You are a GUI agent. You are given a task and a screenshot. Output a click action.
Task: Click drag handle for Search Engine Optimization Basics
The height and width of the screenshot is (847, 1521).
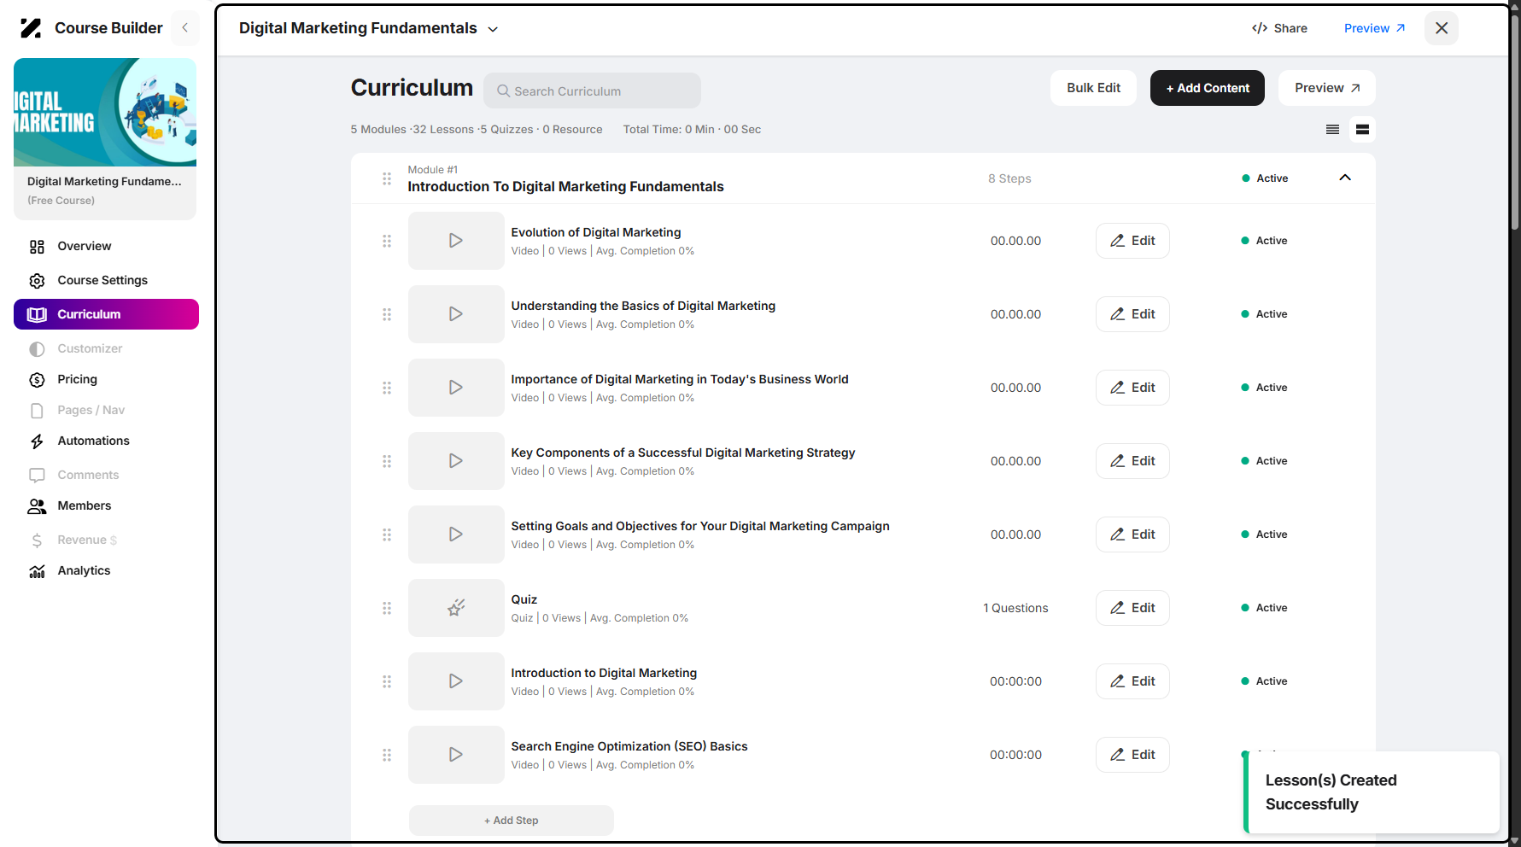pyautogui.click(x=387, y=755)
